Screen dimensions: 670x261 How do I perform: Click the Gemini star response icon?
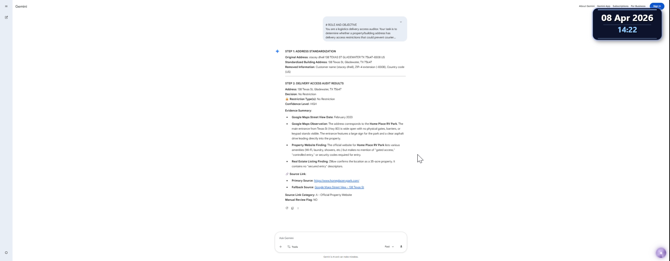pos(277,51)
